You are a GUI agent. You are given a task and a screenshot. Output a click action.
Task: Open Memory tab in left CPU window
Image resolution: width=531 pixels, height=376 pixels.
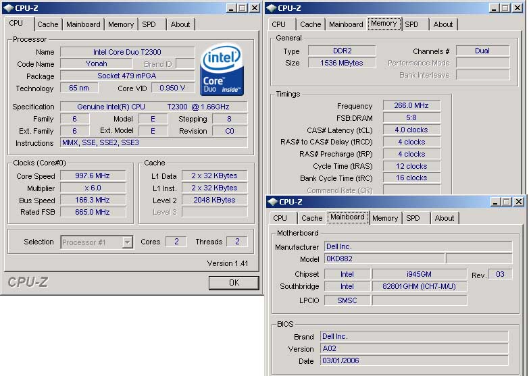pos(121,24)
